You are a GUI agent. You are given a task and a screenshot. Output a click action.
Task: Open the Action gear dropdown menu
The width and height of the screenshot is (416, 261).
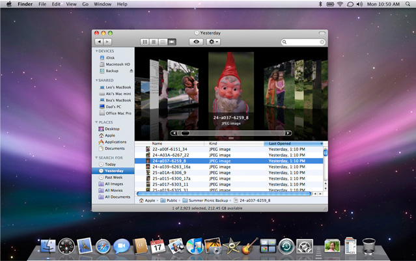pos(214,42)
